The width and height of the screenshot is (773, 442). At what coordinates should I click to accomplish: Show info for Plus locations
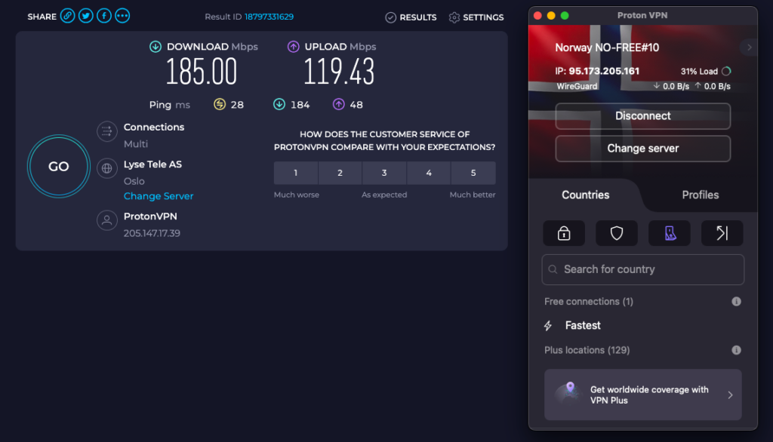pyautogui.click(x=736, y=350)
